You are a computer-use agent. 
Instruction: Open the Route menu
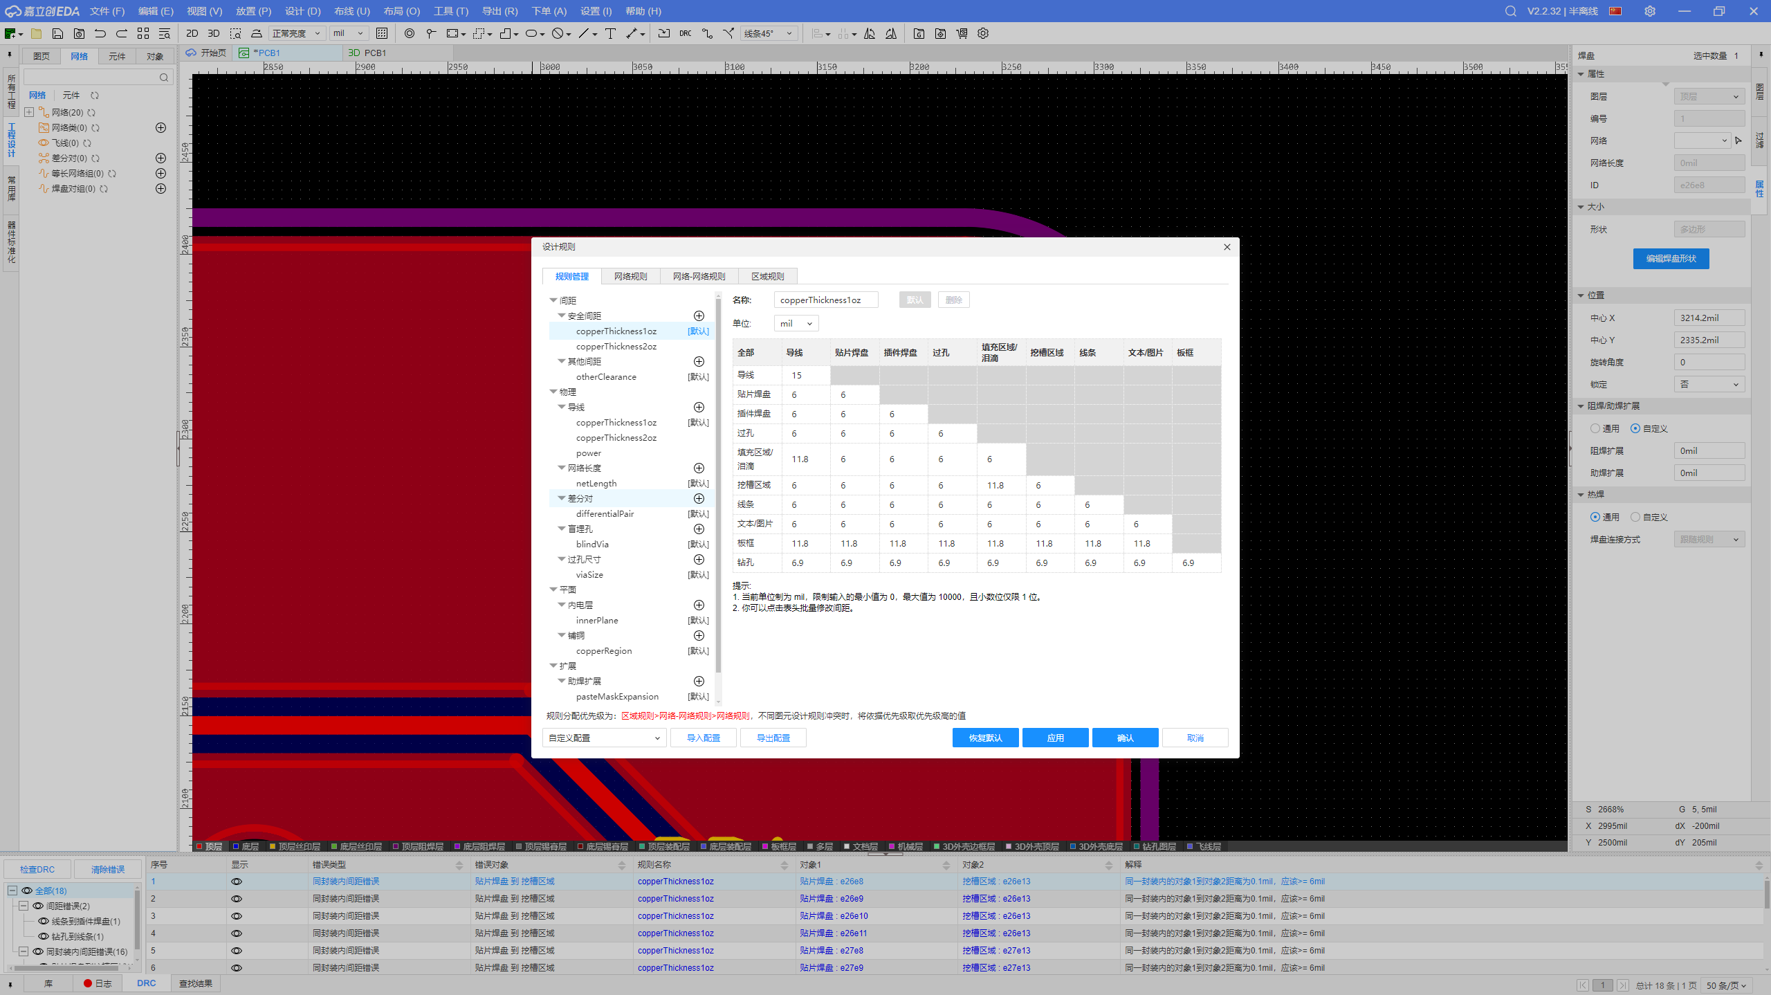click(x=351, y=11)
